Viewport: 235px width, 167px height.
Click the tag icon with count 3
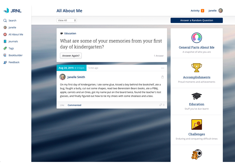(161, 105)
